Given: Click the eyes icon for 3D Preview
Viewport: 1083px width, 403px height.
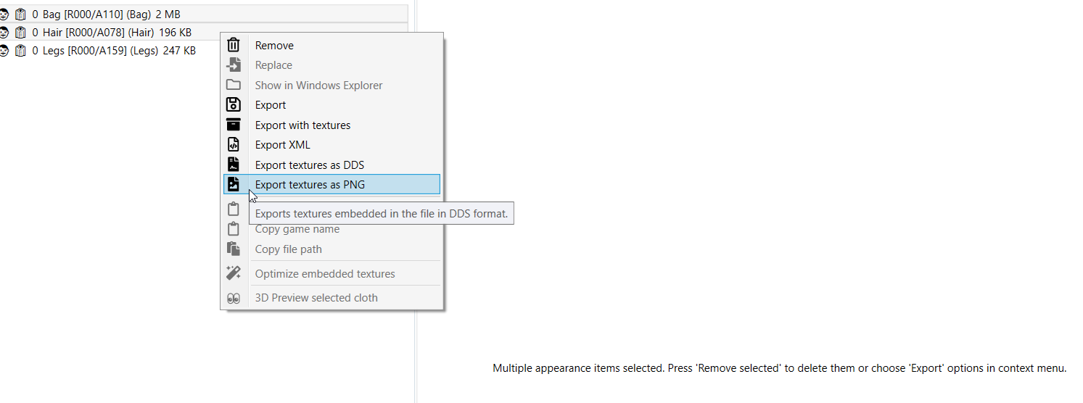Looking at the screenshot, I should 234,298.
